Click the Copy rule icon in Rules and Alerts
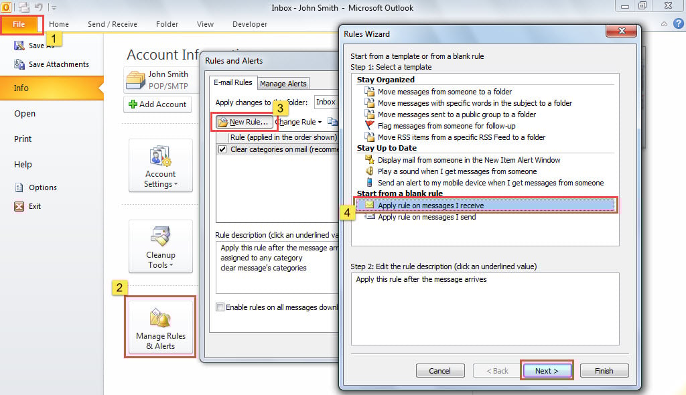The image size is (686, 395). [x=333, y=122]
